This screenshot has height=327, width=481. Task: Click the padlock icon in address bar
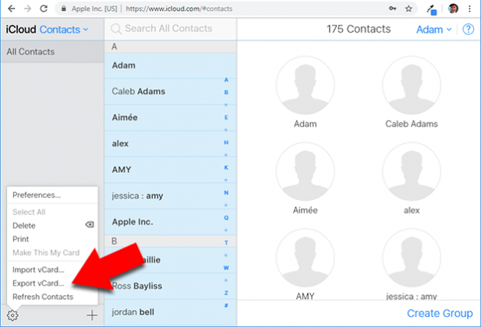pyautogui.click(x=63, y=9)
